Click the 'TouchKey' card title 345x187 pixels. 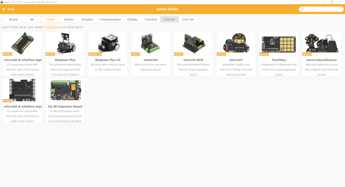point(279,60)
